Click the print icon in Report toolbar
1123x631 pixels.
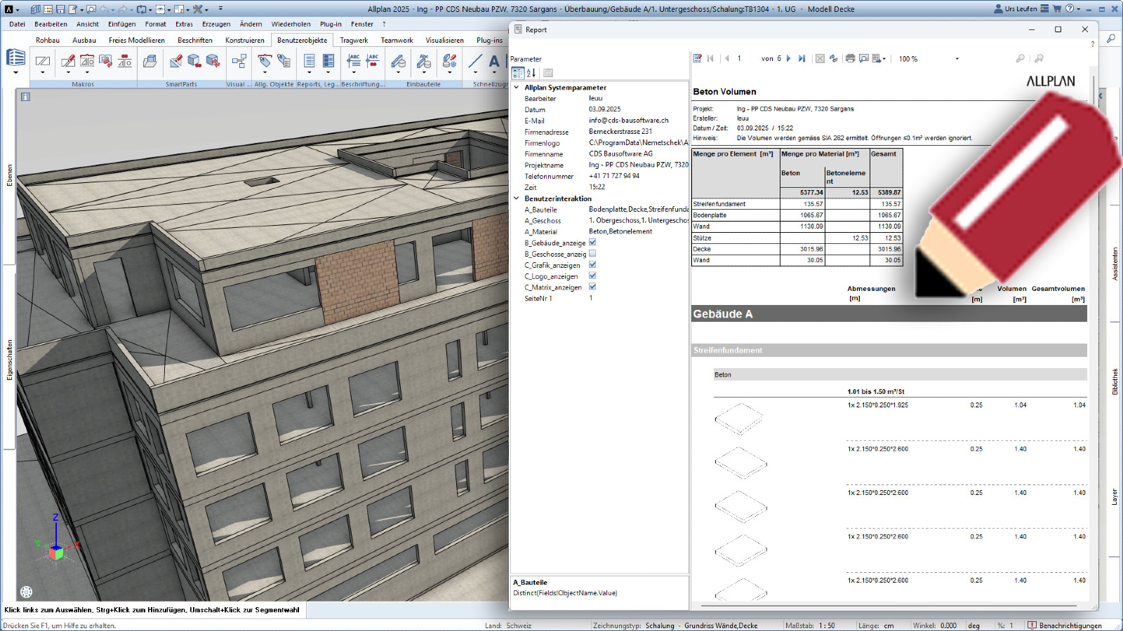(x=850, y=59)
